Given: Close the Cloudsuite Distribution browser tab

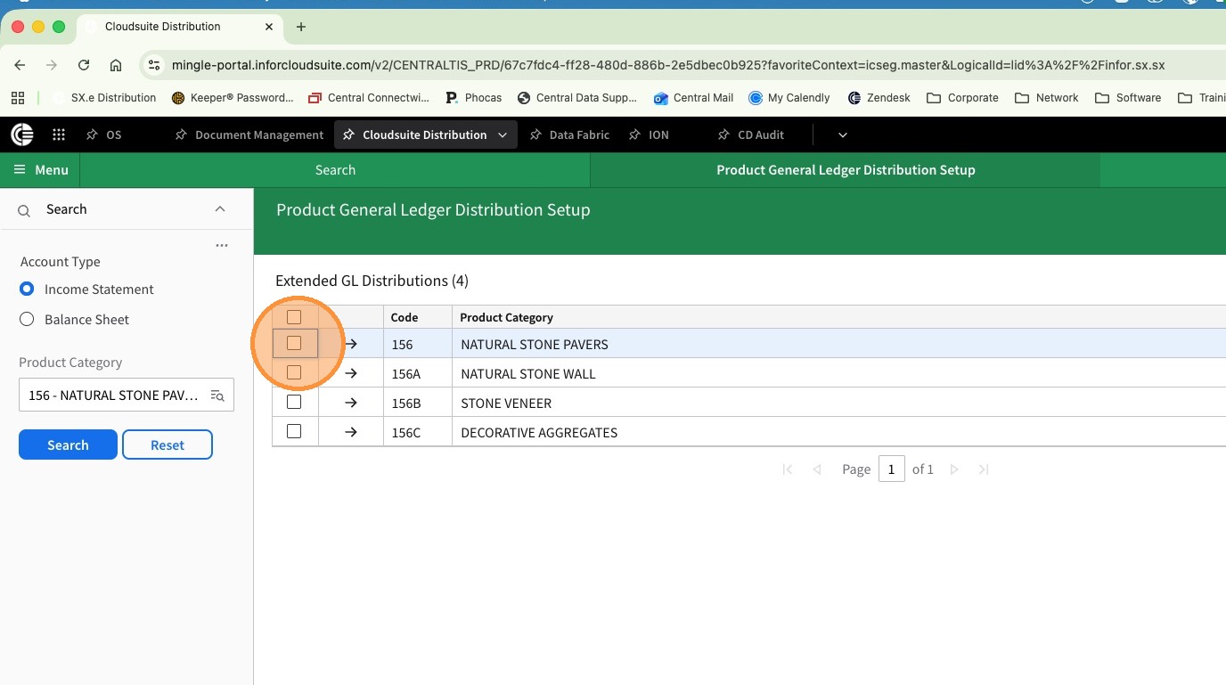Looking at the screenshot, I should pyautogui.click(x=269, y=27).
